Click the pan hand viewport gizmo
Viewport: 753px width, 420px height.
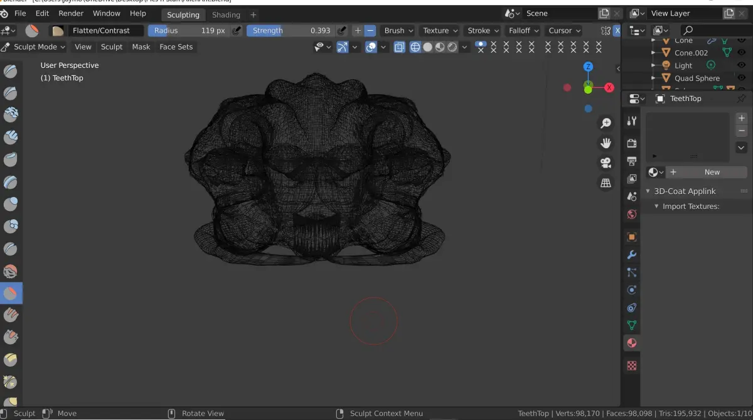606,143
